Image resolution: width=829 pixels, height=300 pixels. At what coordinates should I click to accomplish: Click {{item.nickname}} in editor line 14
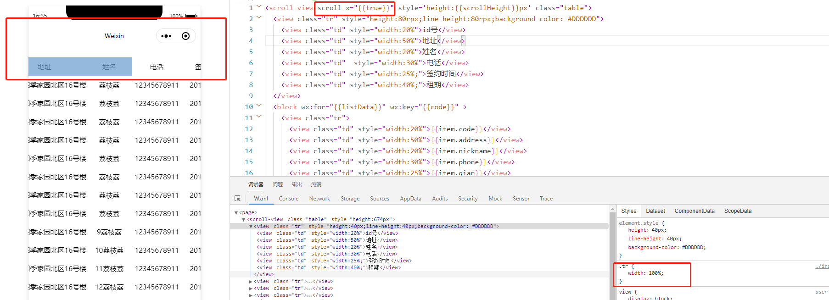pyautogui.click(x=465, y=151)
